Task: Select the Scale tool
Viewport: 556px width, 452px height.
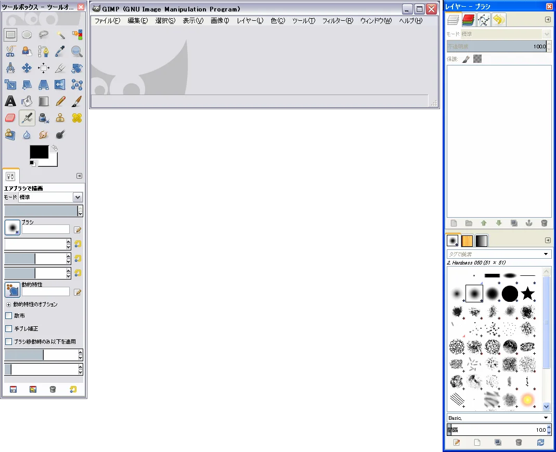Action: click(10, 85)
